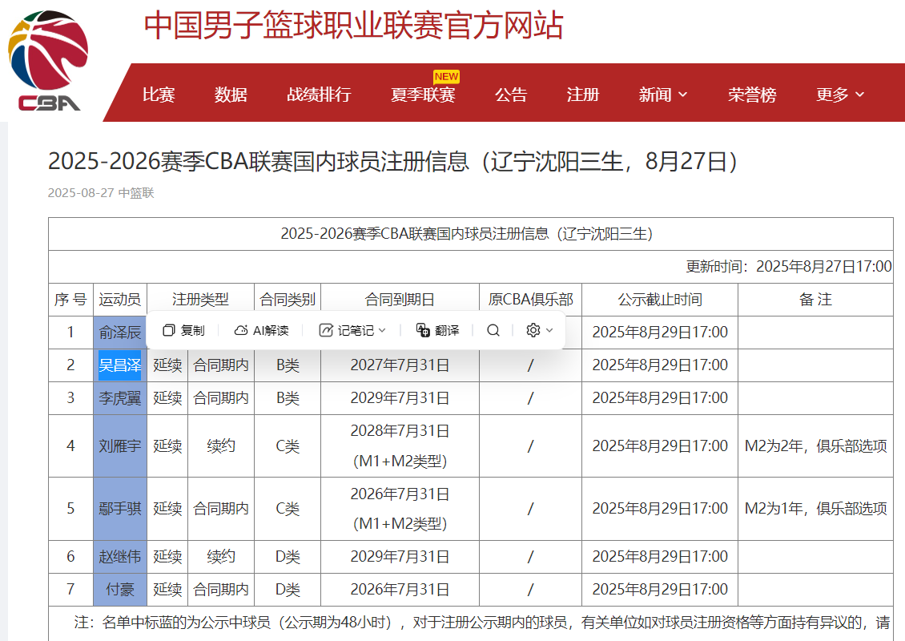Click the 公告 menu item
The width and height of the screenshot is (905, 641).
tap(512, 94)
